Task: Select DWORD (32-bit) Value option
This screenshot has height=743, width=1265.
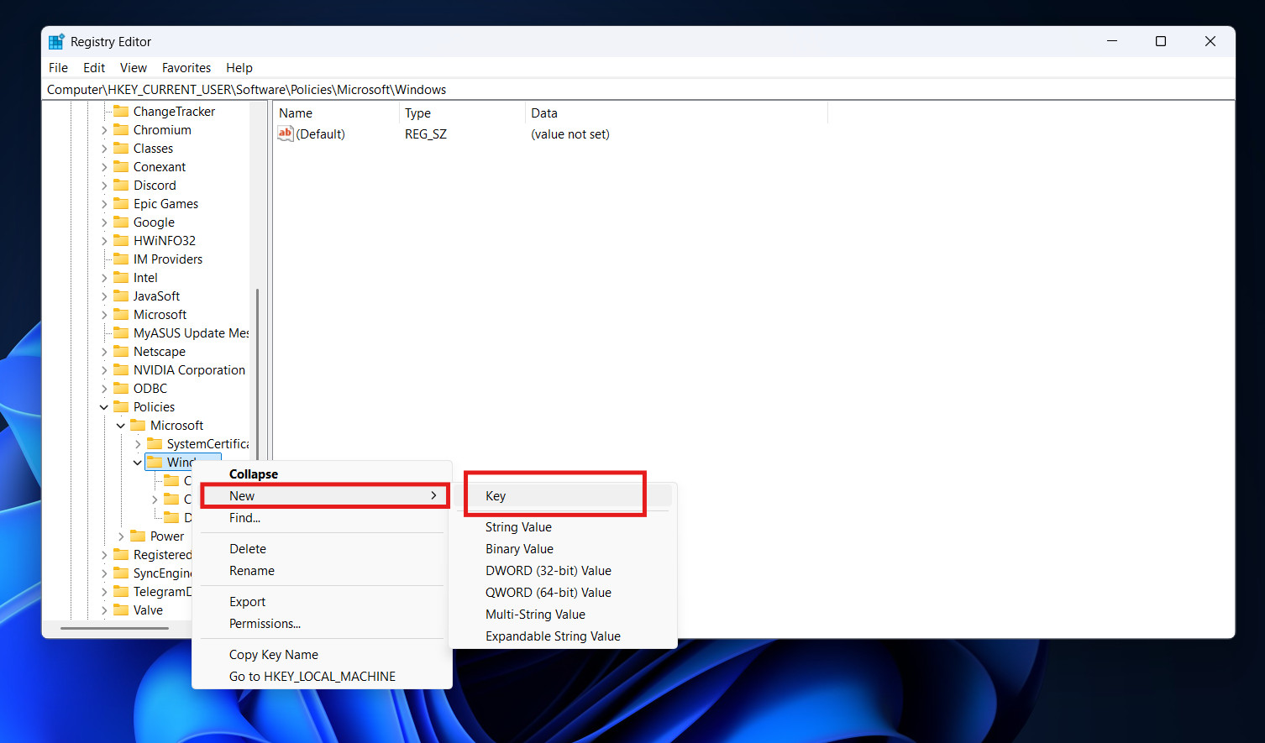Action: pos(548,571)
